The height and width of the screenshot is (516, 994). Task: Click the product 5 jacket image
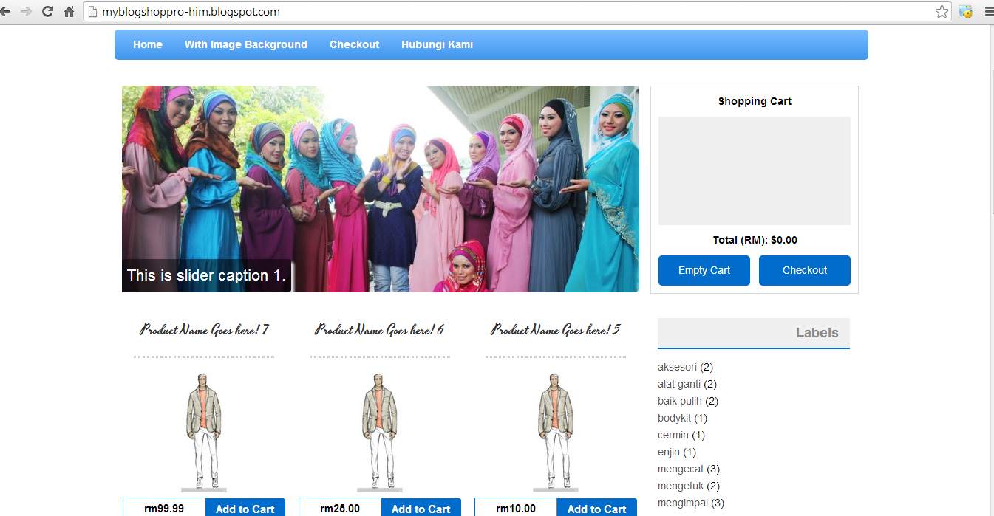point(555,432)
